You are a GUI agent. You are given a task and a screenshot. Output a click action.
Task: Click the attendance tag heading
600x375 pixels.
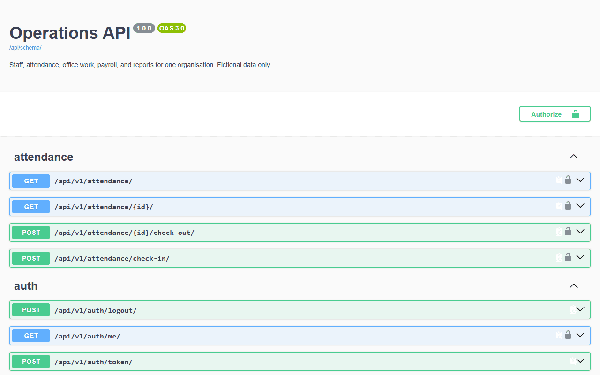tap(44, 157)
